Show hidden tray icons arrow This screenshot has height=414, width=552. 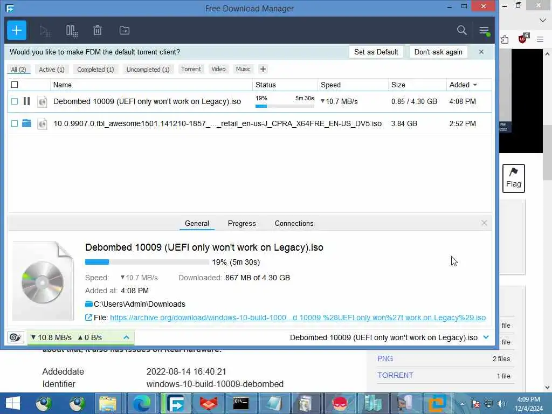pyautogui.click(x=462, y=404)
